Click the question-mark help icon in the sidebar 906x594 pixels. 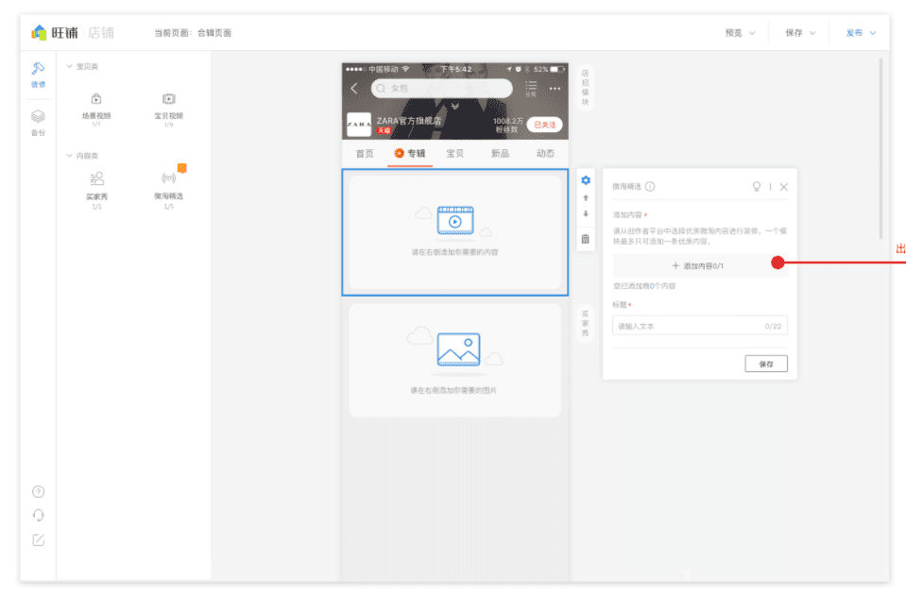pos(38,491)
